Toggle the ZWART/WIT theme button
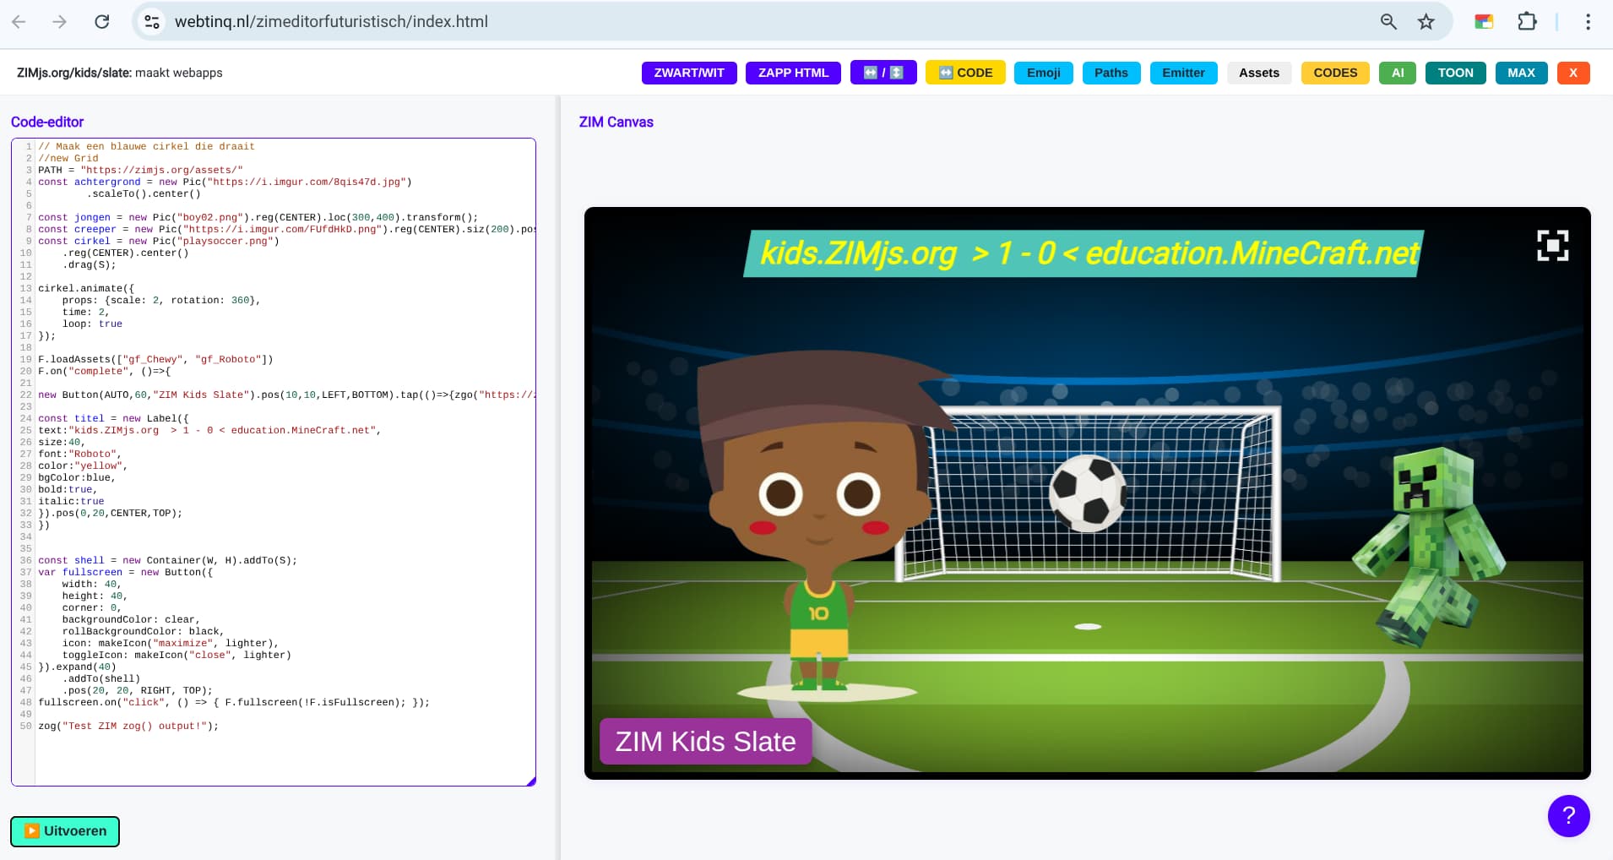 [688, 73]
